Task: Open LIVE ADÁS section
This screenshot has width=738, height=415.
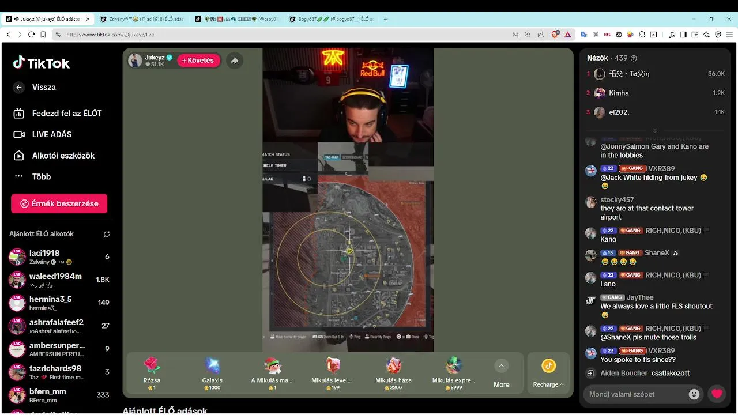Action: pyautogui.click(x=43, y=134)
